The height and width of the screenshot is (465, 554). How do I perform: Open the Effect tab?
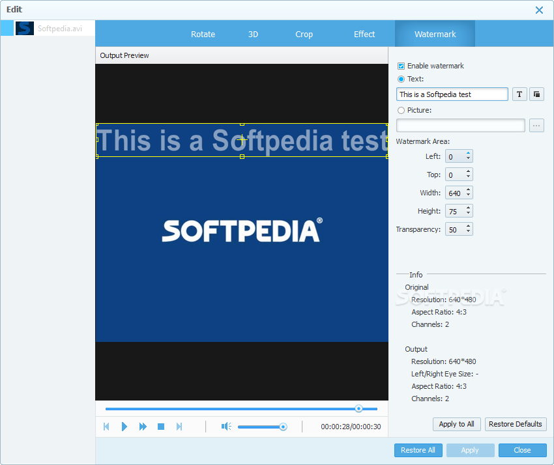coord(364,35)
